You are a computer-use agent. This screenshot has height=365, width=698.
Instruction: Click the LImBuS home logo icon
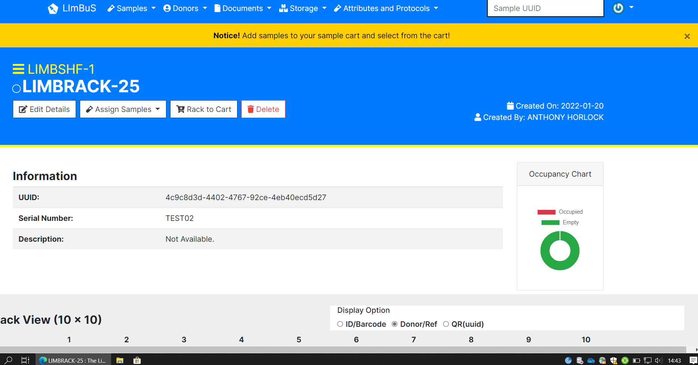pyautogui.click(x=53, y=8)
